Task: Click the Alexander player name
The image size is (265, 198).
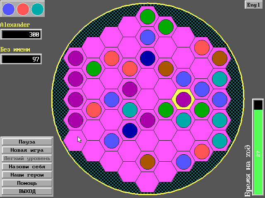Action: pyautogui.click(x=15, y=25)
